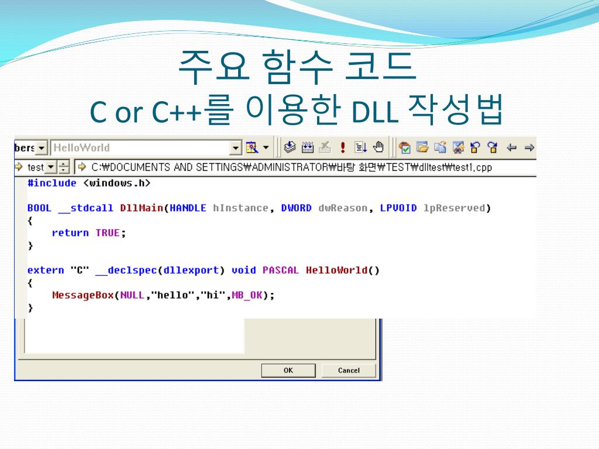Click the Build icon next to Compile
Viewport: 599px width, 449px height.
tap(308, 147)
